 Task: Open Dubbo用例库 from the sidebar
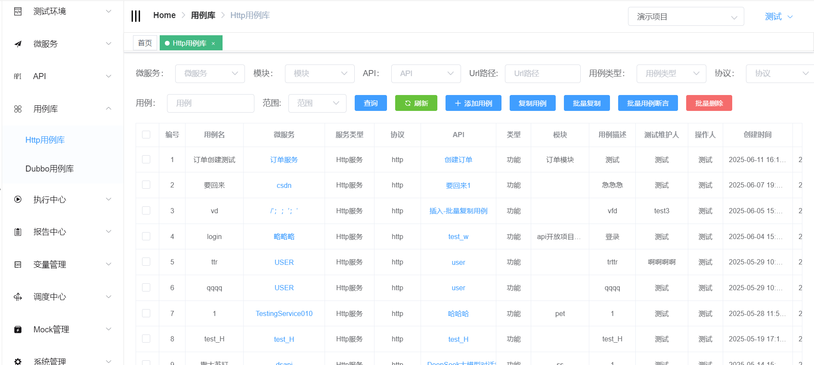pos(50,169)
